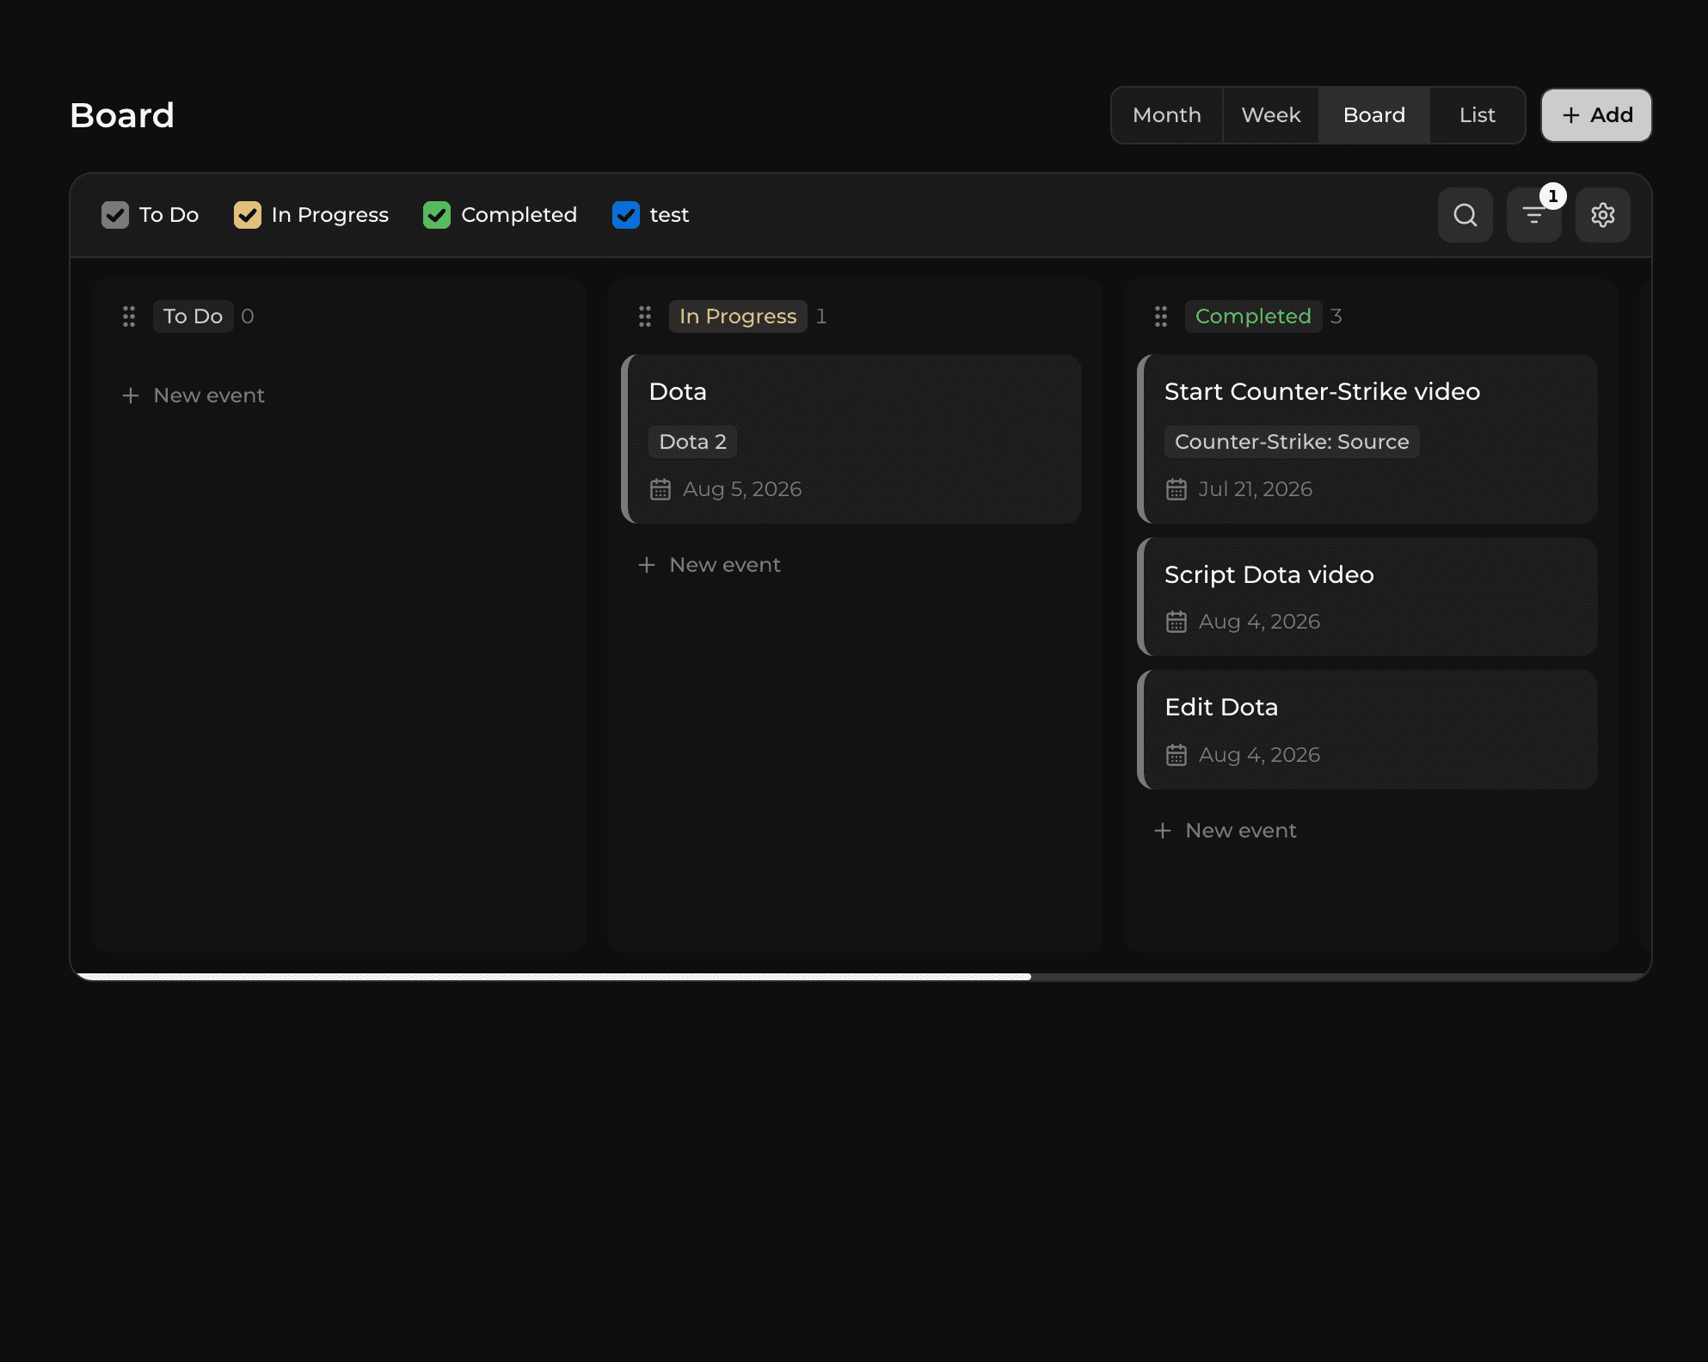Image resolution: width=1708 pixels, height=1362 pixels.
Task: Click the horizontal scrollbar thumb
Action: coord(554,977)
